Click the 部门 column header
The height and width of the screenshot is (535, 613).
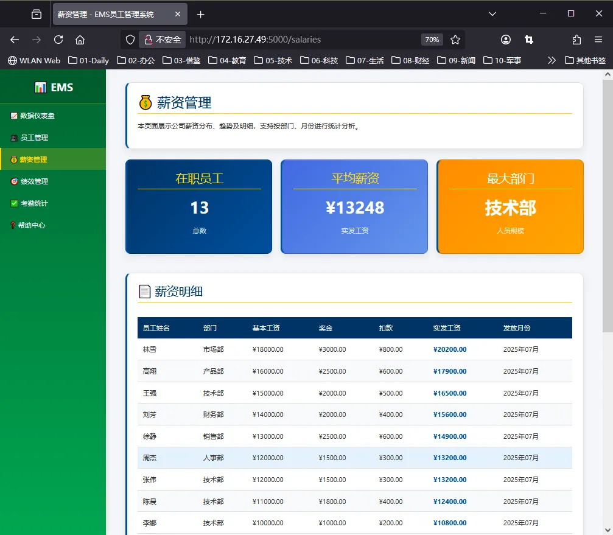point(210,328)
